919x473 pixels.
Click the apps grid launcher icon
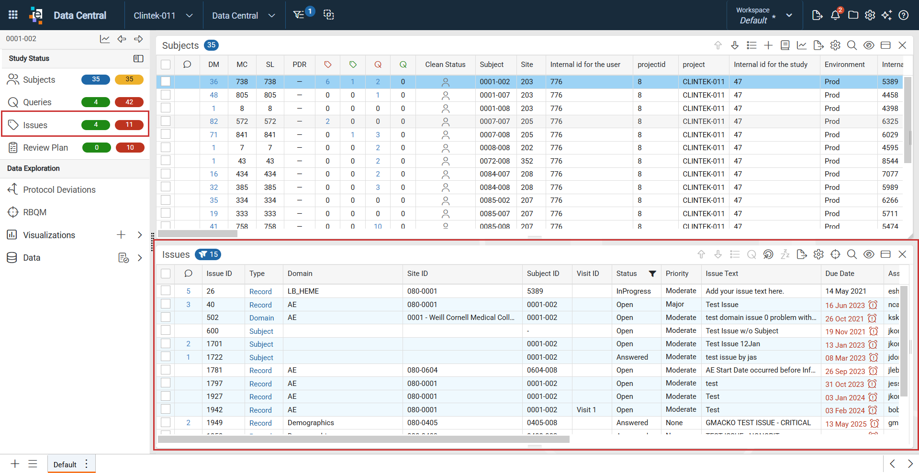(13, 15)
